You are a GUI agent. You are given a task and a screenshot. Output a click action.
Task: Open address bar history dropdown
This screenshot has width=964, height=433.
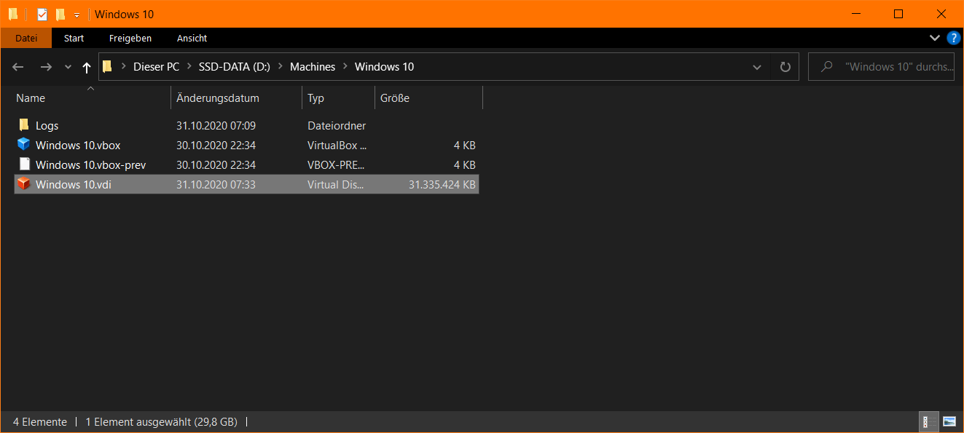pyautogui.click(x=758, y=67)
